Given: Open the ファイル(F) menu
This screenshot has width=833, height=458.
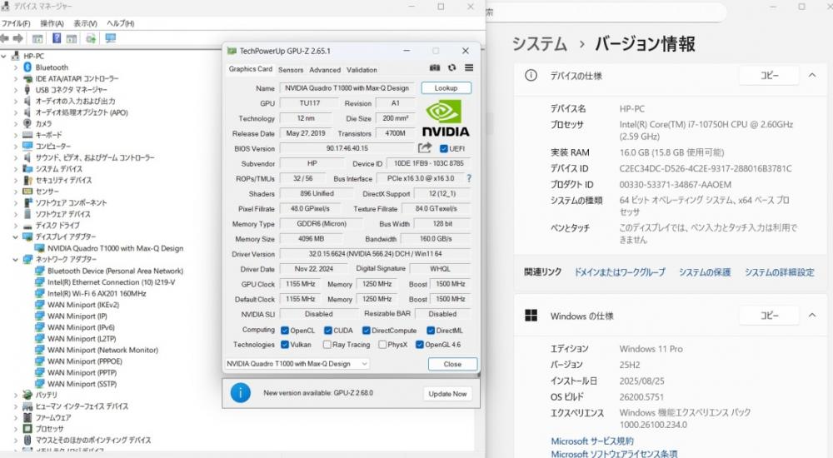Looking at the screenshot, I should click(16, 23).
